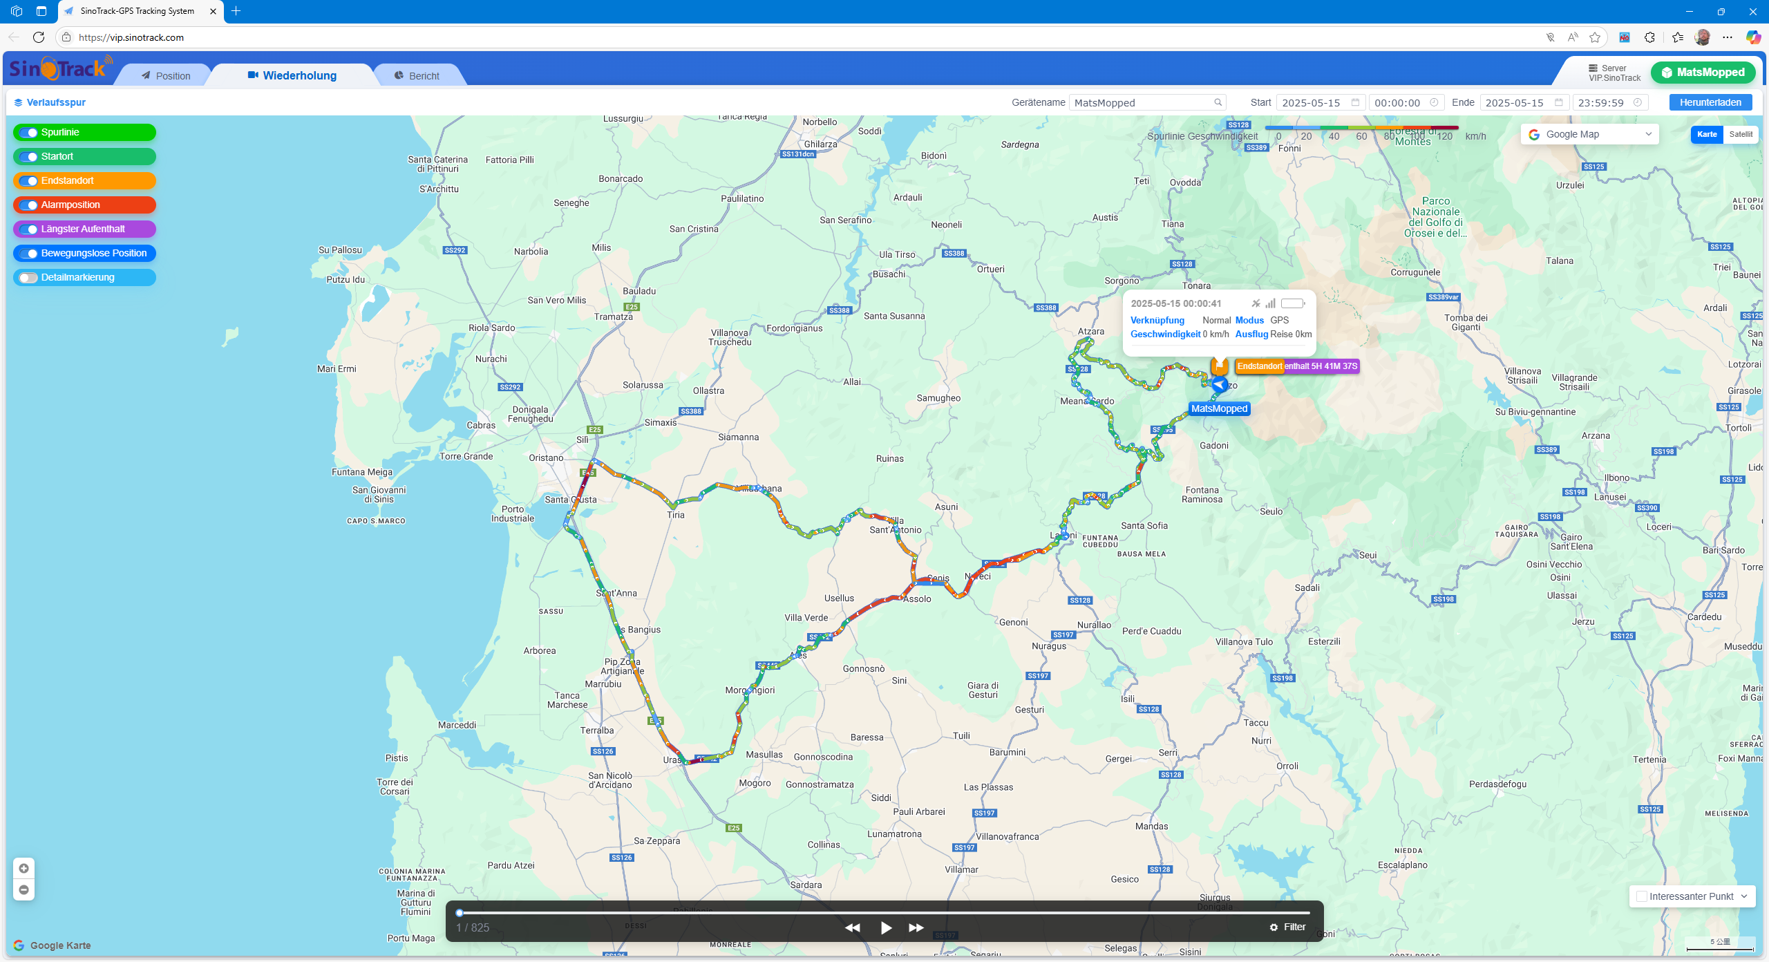Click the map zoom-out minus icon

point(23,889)
